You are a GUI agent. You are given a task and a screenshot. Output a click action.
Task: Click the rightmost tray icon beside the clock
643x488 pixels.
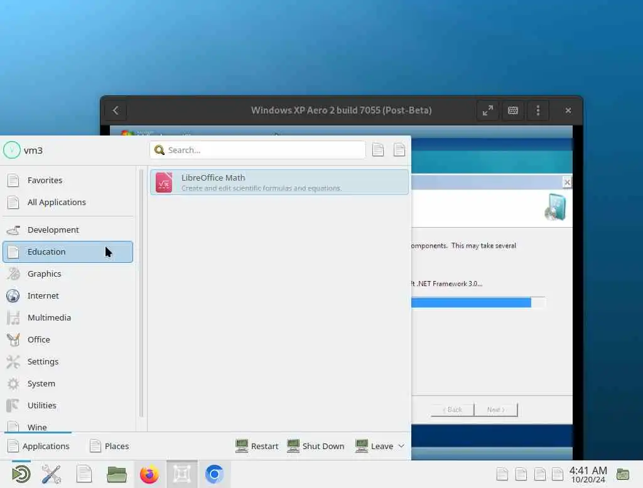coord(622,474)
